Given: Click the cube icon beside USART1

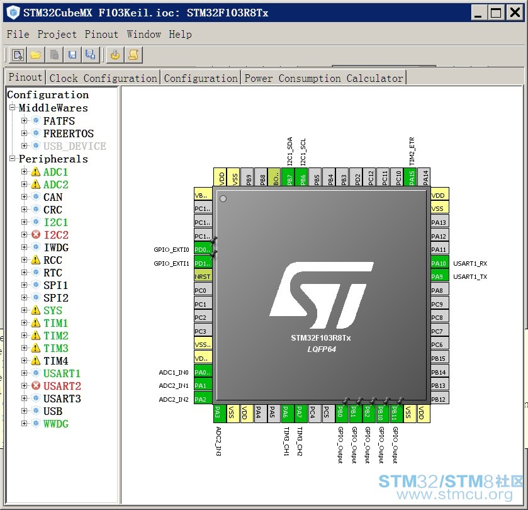Looking at the screenshot, I should (x=36, y=373).
